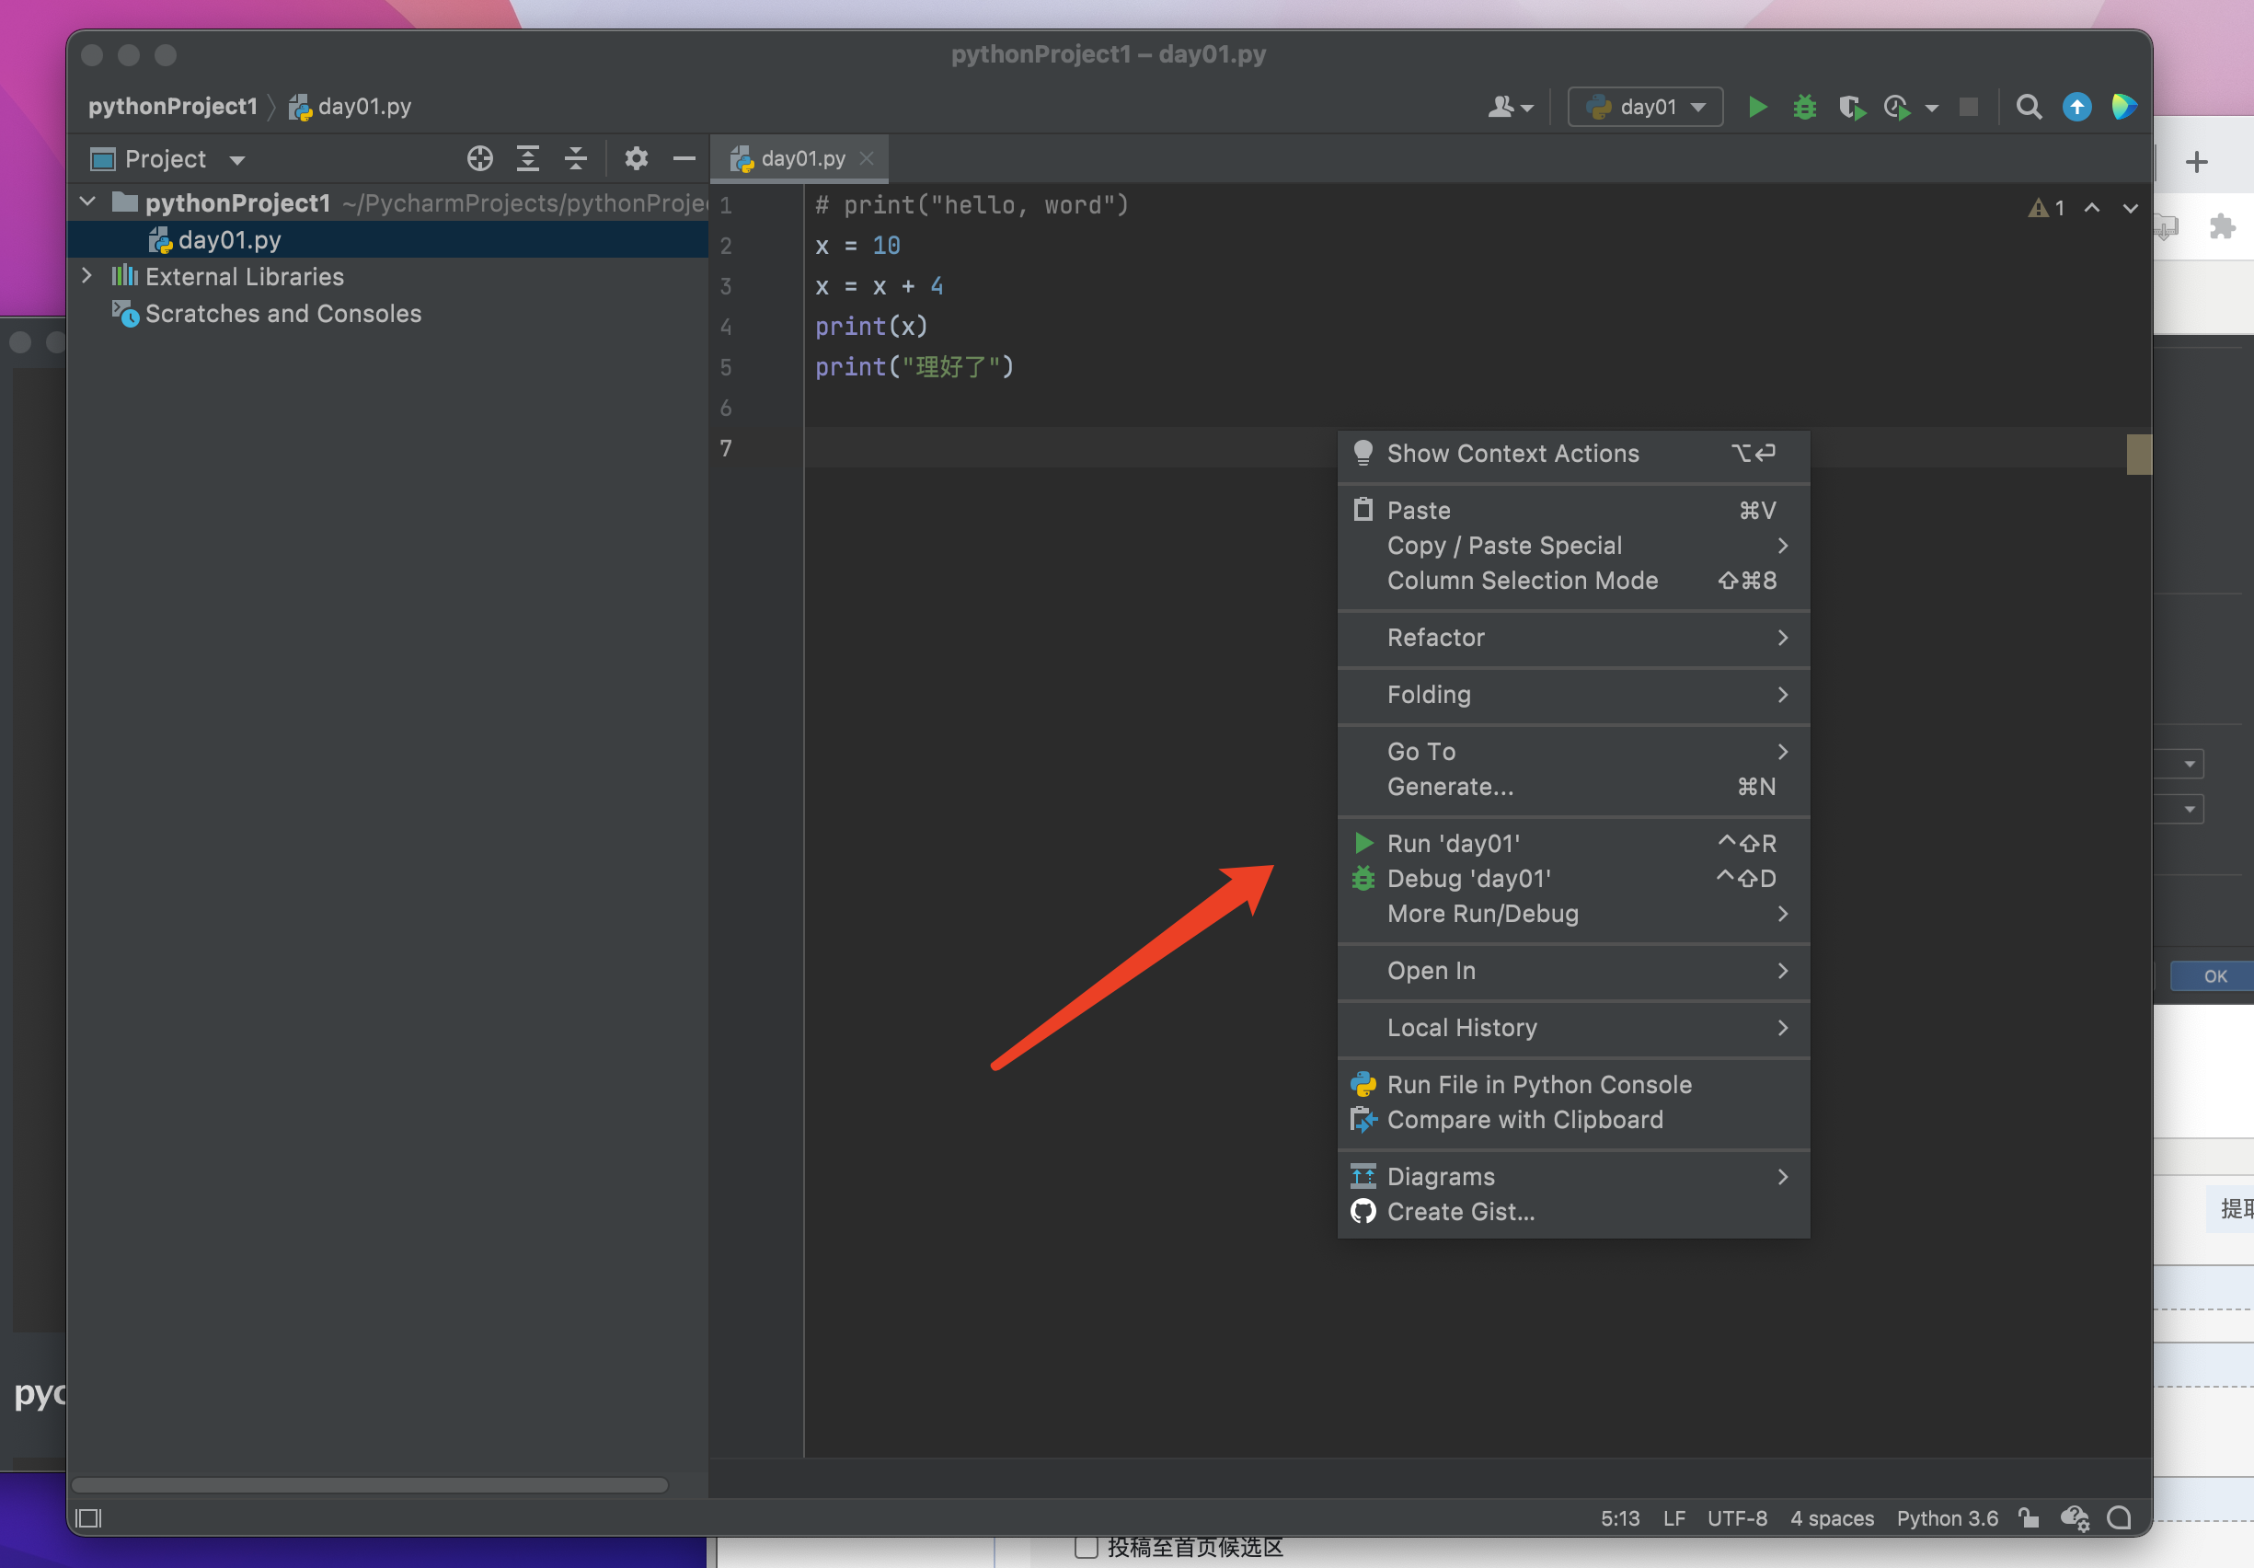Click the IDE update arrow icon
2254x1568 pixels.
tap(2076, 107)
